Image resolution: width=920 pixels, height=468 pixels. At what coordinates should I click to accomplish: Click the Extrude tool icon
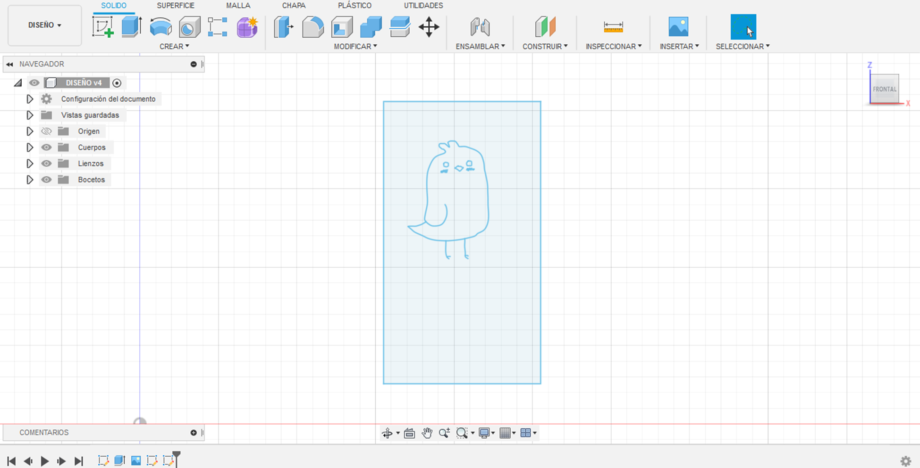coord(132,27)
